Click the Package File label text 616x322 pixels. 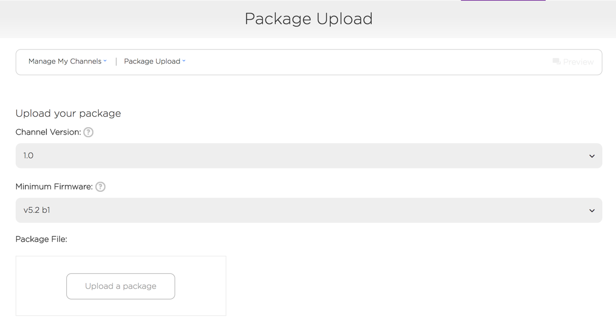pyautogui.click(x=41, y=239)
